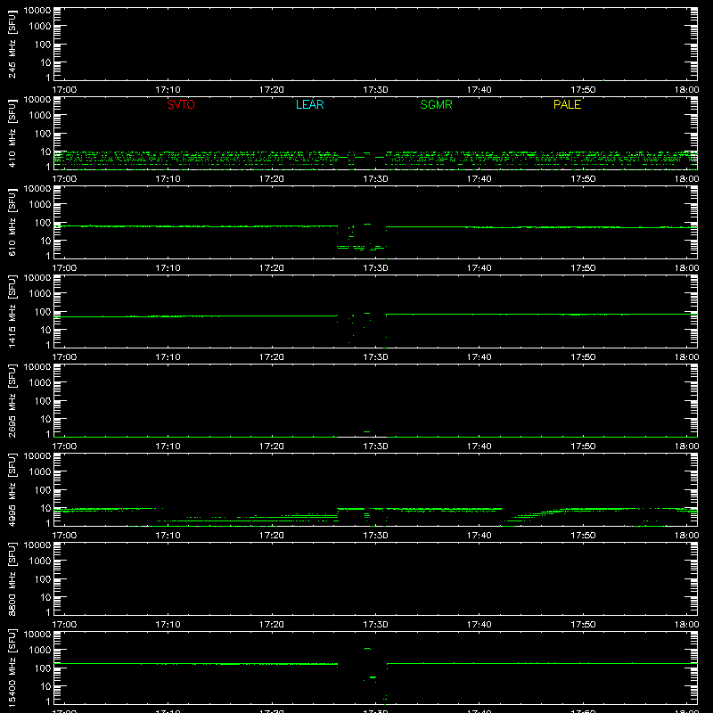Image resolution: width=713 pixels, height=713 pixels.
Task: Click 17:50 under the 610 MHz panel
Action: [583, 268]
